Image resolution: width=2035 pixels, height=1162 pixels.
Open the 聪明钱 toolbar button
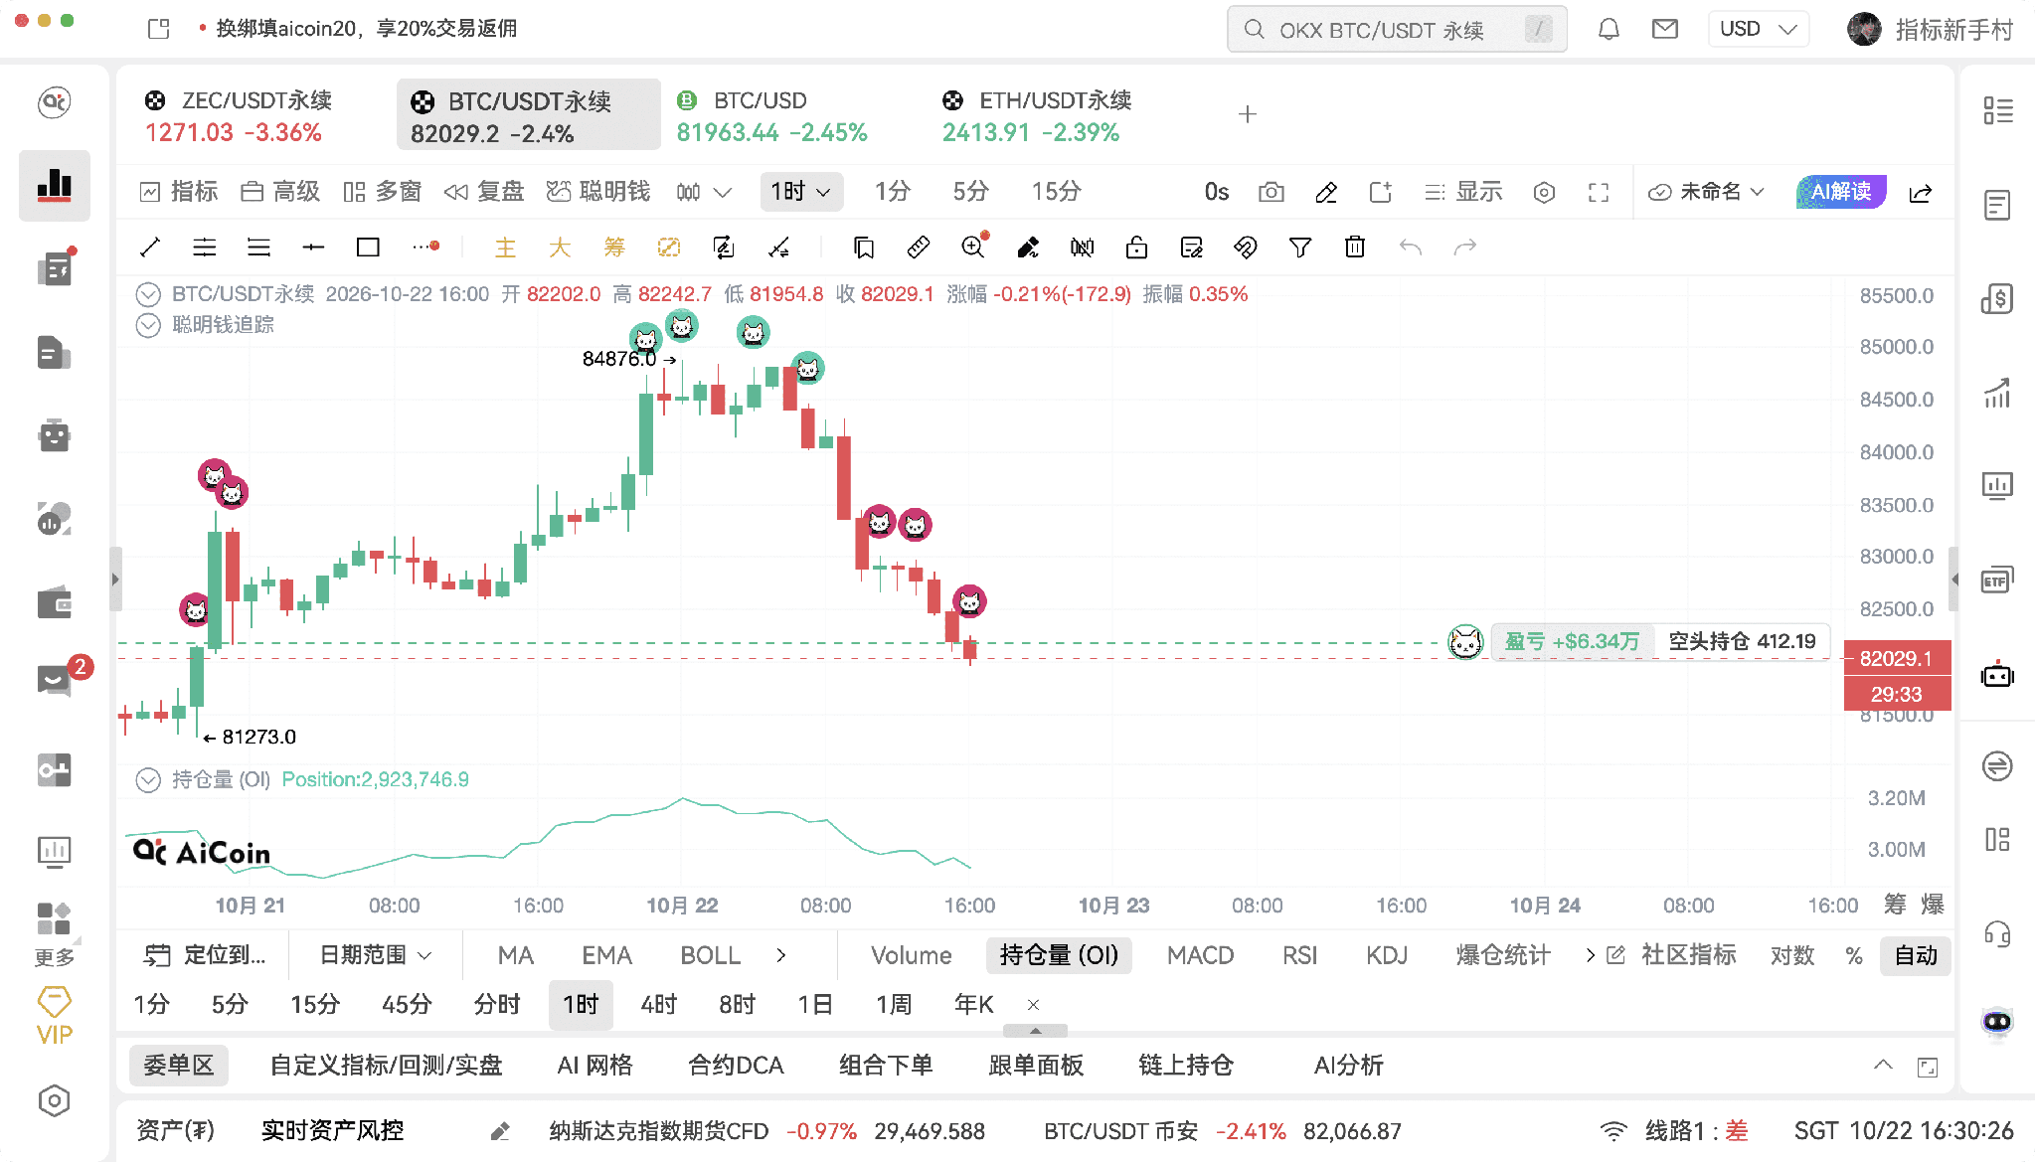coord(598,192)
